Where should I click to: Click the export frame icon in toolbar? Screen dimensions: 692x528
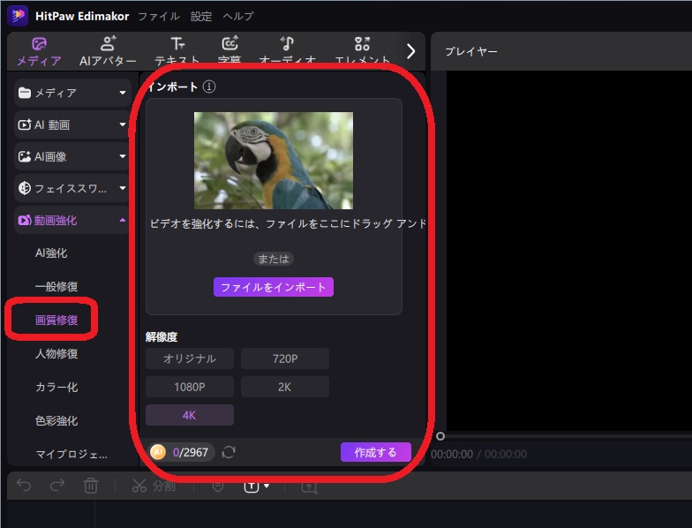pyautogui.click(x=309, y=487)
